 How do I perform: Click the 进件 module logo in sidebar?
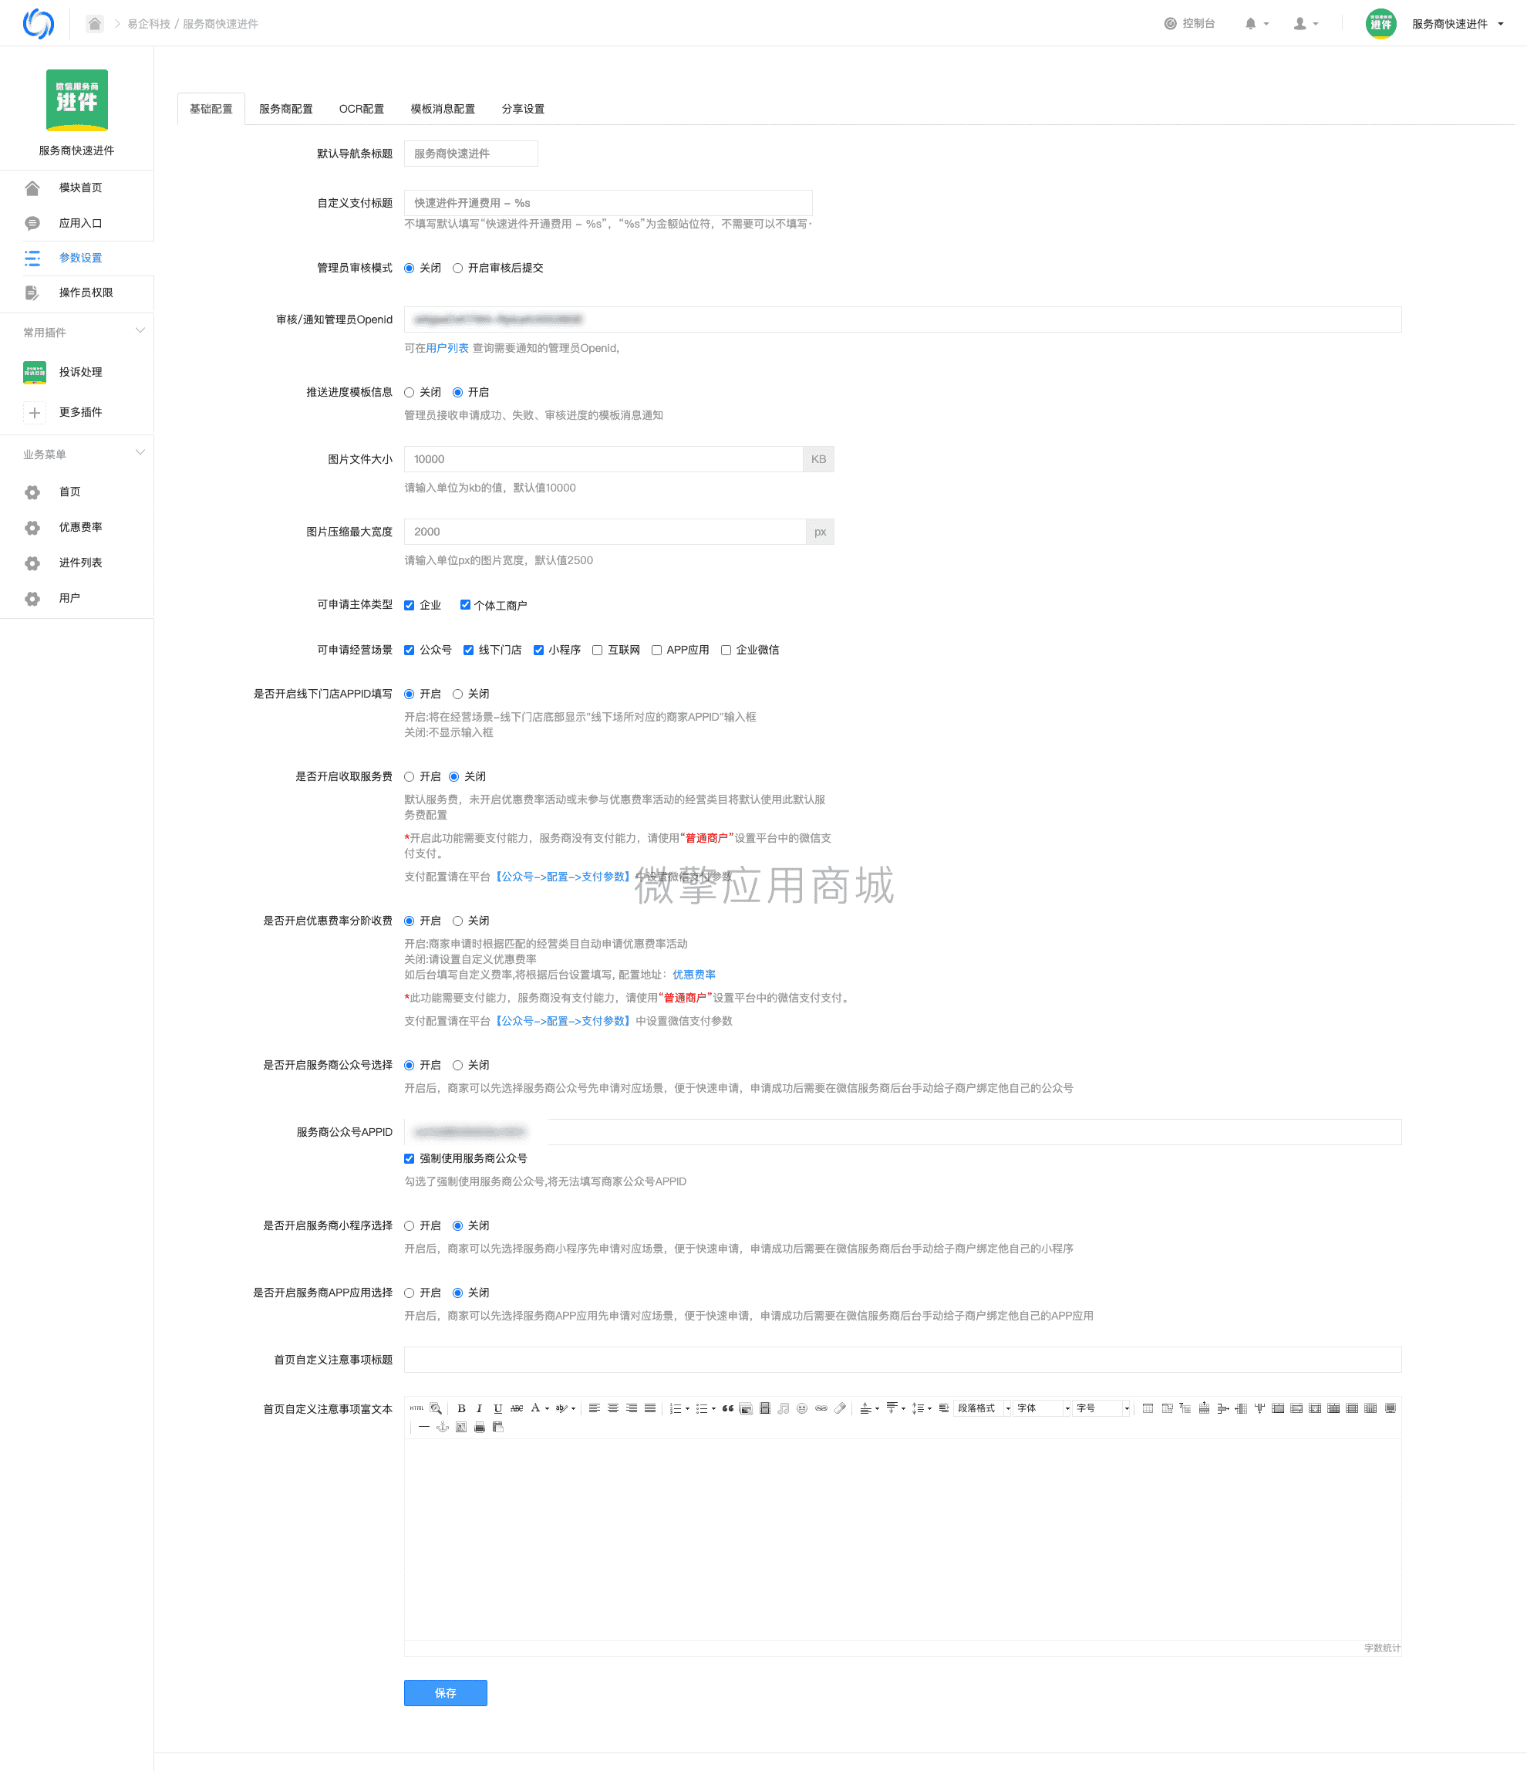click(77, 100)
